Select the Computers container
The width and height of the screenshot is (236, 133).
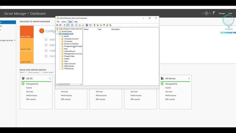(68, 41)
